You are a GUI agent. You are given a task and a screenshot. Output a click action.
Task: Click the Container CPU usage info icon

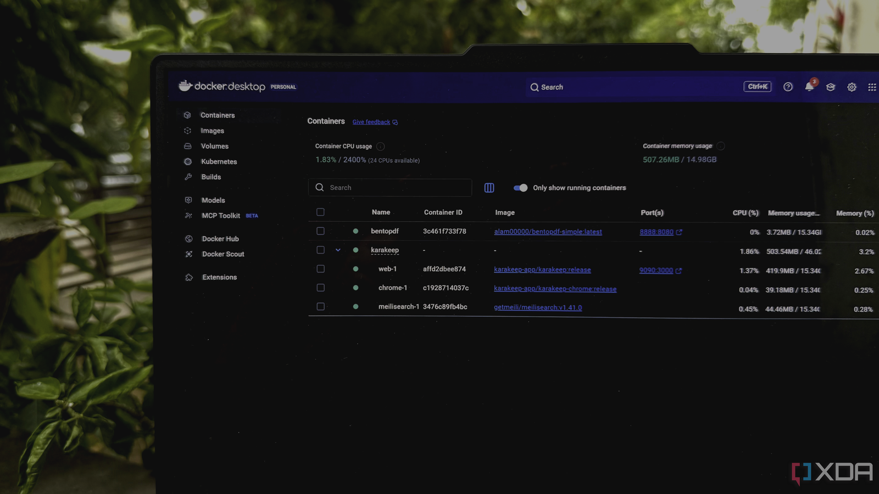[x=380, y=147]
